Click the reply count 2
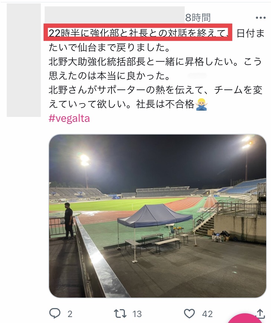The width and height of the screenshot is (271, 323). (x=70, y=314)
